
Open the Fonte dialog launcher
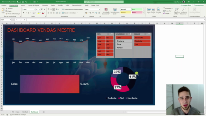46,16
